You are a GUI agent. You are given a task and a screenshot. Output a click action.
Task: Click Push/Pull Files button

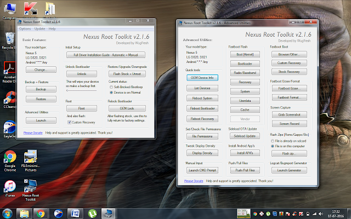[x=245, y=170]
